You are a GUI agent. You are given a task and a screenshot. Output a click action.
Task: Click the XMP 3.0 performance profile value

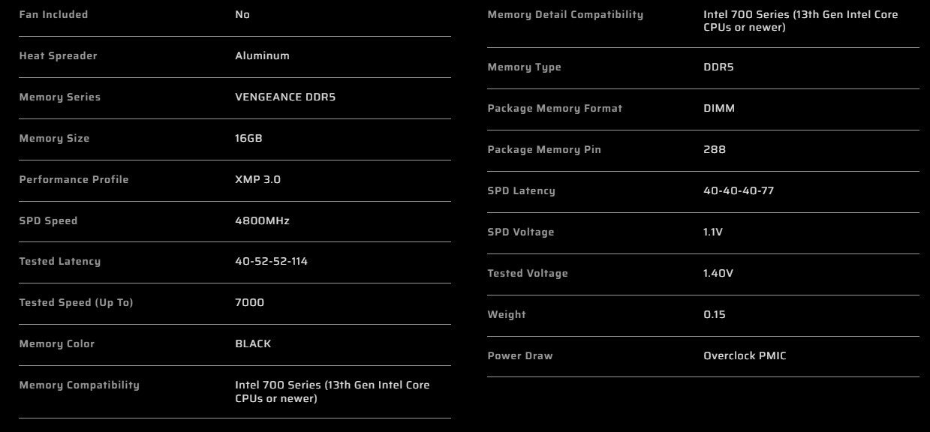[x=257, y=180]
